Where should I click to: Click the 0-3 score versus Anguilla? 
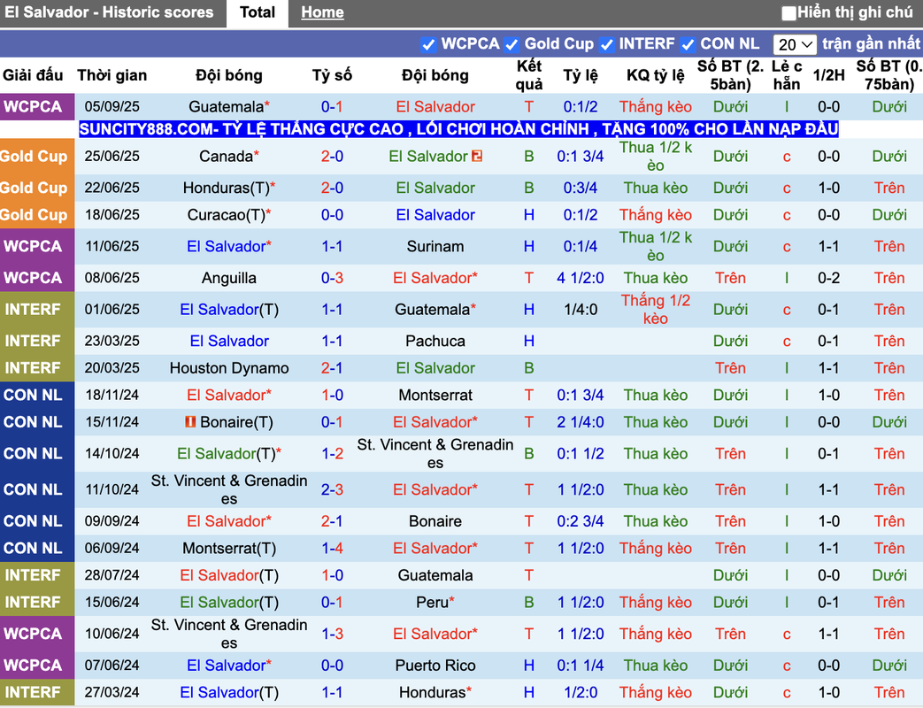[x=332, y=279]
